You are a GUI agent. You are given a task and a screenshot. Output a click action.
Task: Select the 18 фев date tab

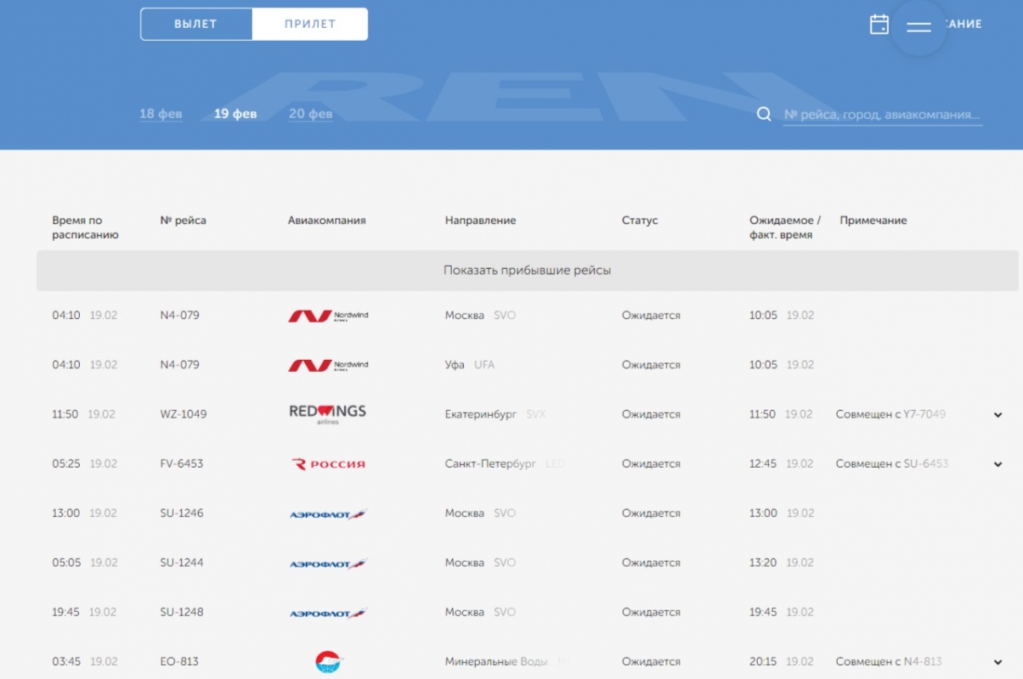161,114
